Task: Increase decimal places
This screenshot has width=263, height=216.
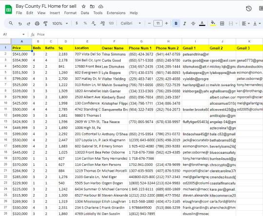Action: tap(102, 23)
